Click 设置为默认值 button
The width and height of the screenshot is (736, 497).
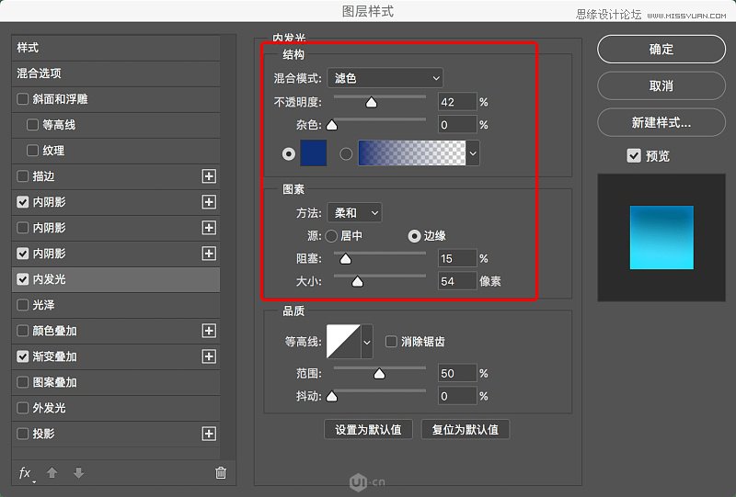[x=369, y=430]
